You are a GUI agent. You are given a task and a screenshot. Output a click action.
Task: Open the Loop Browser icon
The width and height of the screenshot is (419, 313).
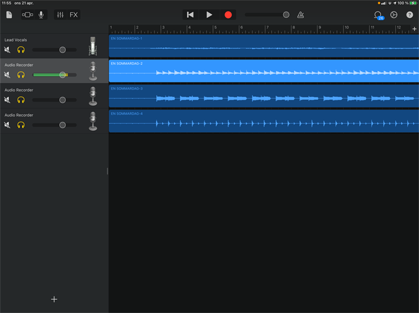[x=378, y=14]
